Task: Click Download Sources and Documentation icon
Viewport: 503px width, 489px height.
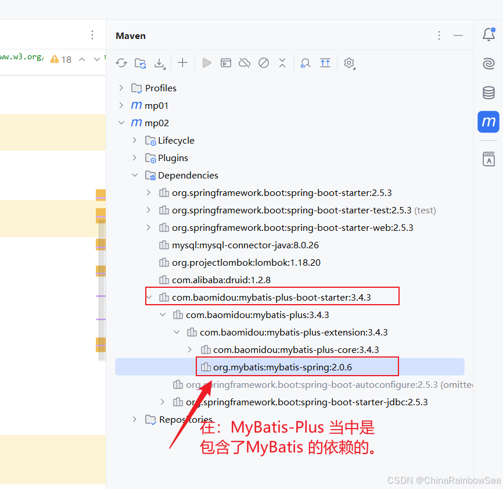Action: click(159, 63)
